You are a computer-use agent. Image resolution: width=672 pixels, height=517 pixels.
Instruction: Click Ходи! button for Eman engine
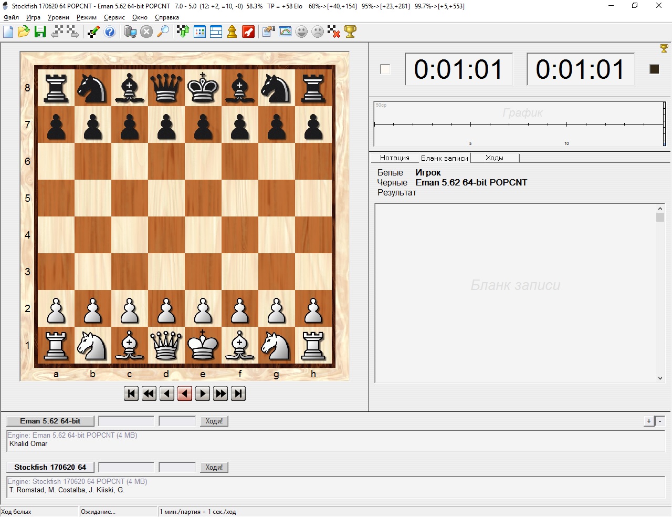(214, 421)
